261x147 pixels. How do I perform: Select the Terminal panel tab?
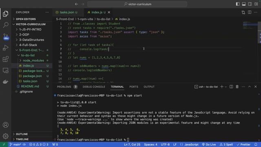tap(117, 87)
